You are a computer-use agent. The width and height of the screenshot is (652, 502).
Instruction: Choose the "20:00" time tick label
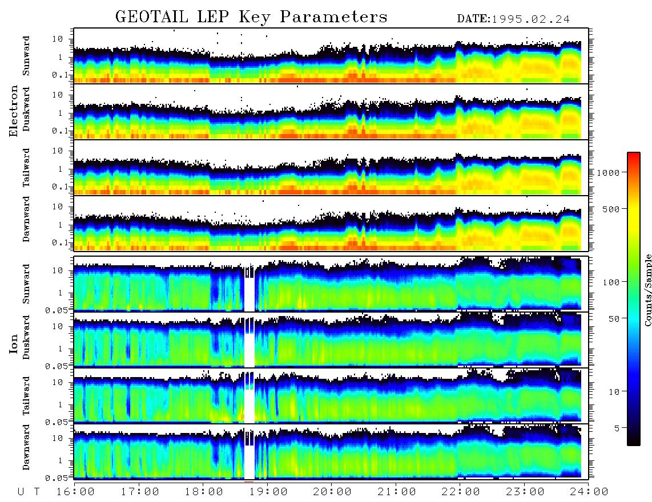tap(332, 492)
